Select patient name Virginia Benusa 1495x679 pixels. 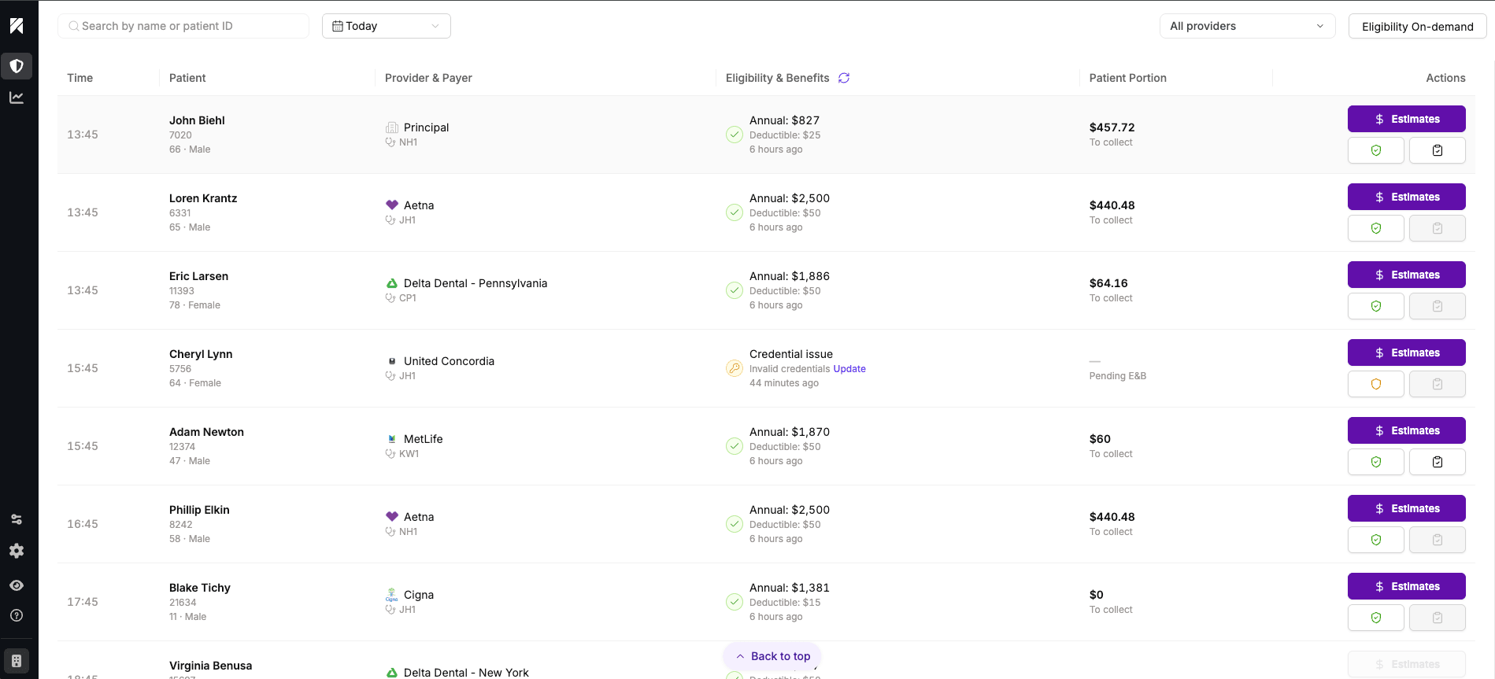pos(210,666)
